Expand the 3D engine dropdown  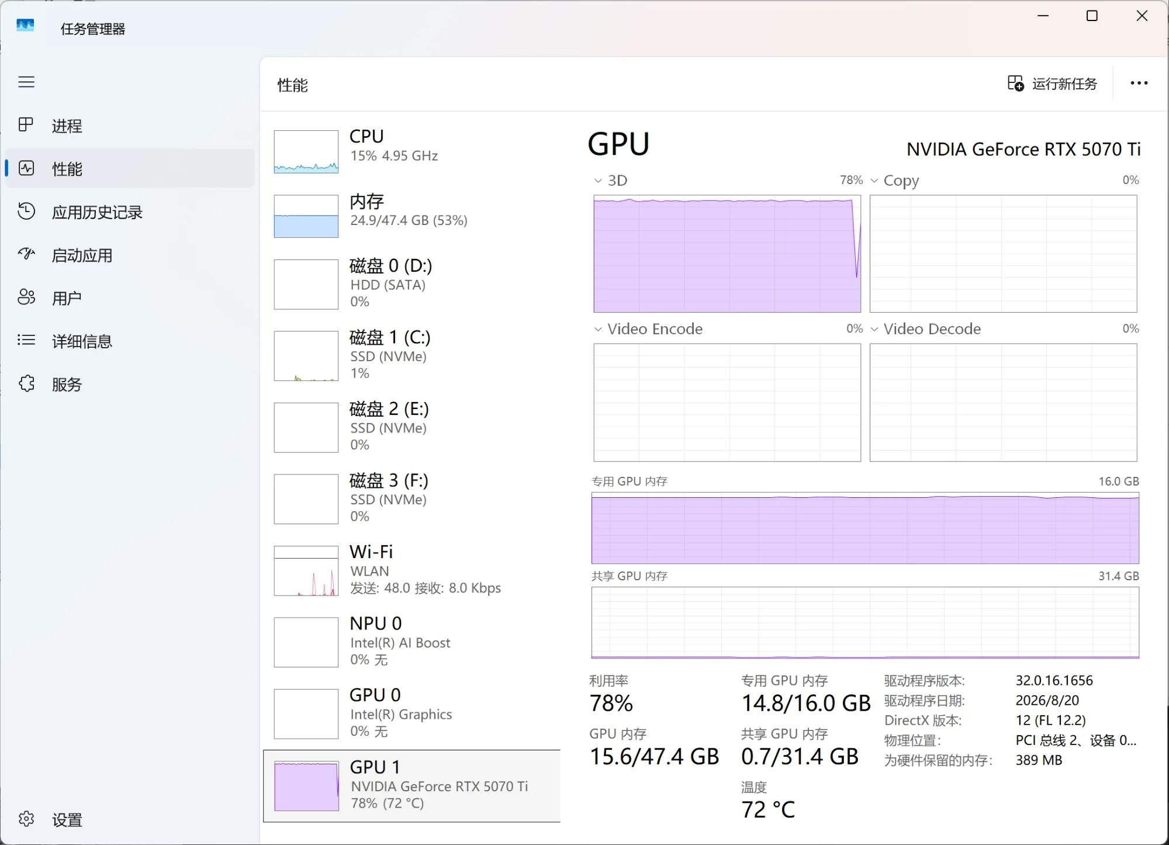pos(598,181)
